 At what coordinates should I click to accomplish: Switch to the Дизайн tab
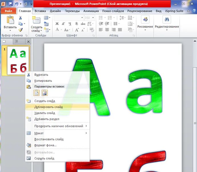55,11
